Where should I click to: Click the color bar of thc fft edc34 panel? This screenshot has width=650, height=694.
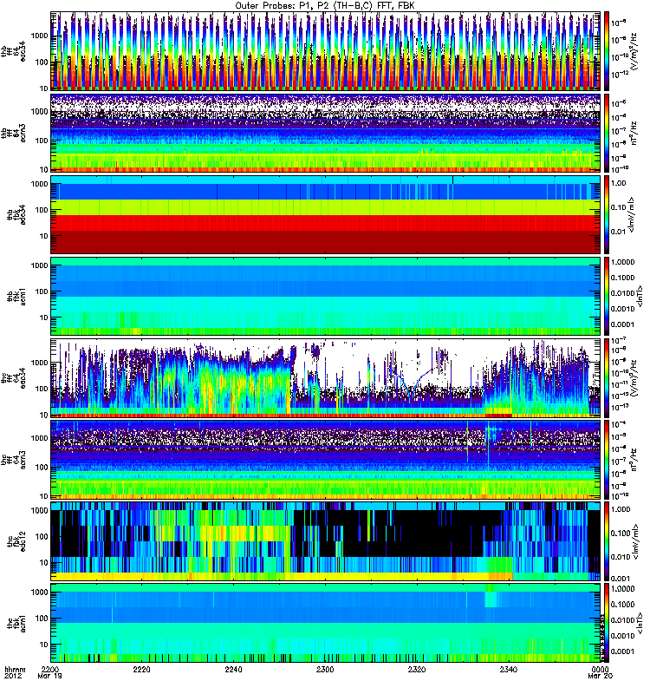coord(609,377)
